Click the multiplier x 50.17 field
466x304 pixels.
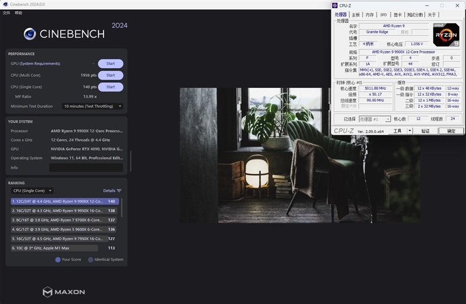pos(375,94)
